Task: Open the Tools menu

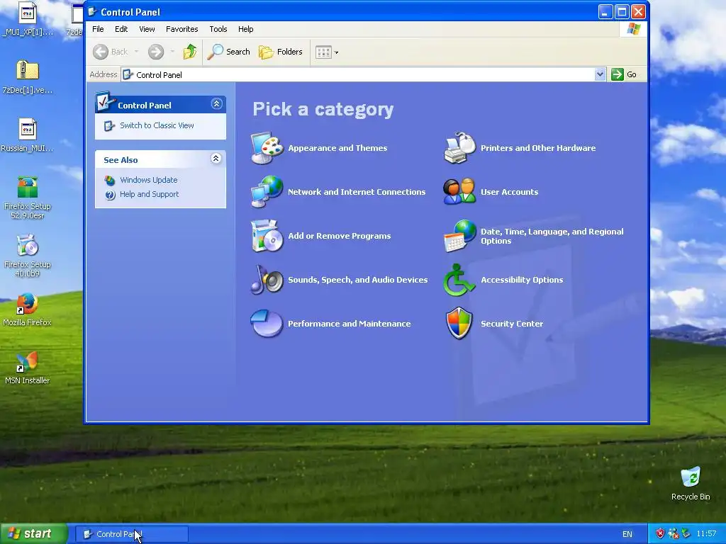Action: click(x=218, y=29)
